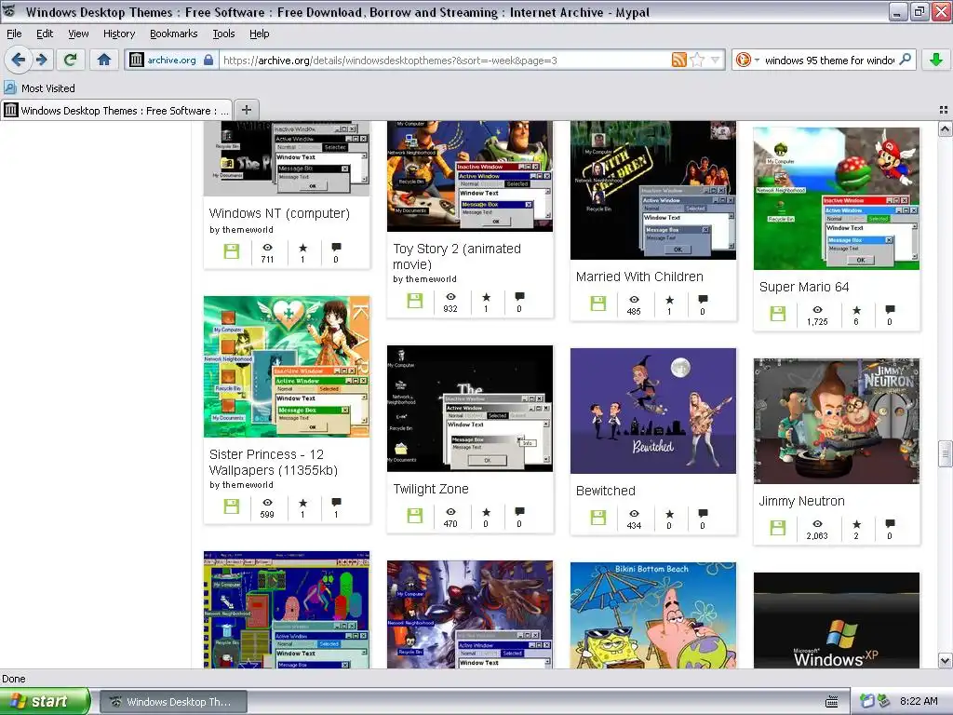The width and height of the screenshot is (953, 715).
Task: Select the Windows Desktop Themes browser tab
Action: coord(116,110)
